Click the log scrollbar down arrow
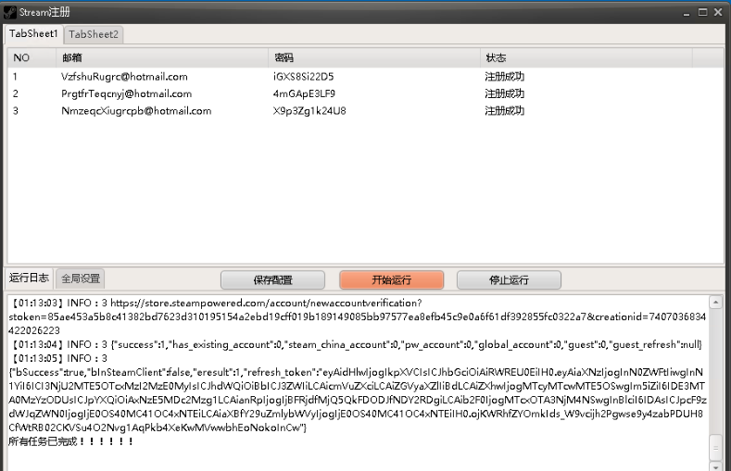Image resolution: width=731 pixels, height=471 pixels. click(x=715, y=464)
